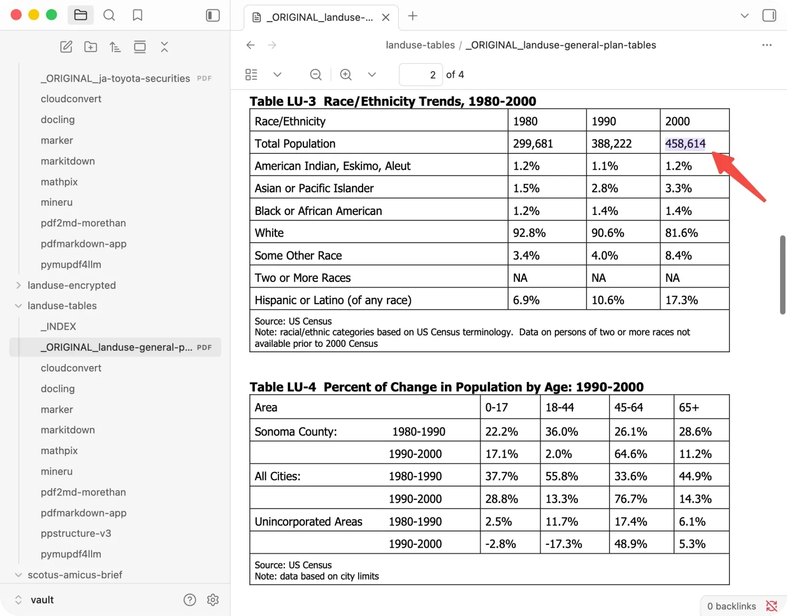Open bookmarks panel icon
This screenshot has width=787, height=616.
click(x=138, y=15)
